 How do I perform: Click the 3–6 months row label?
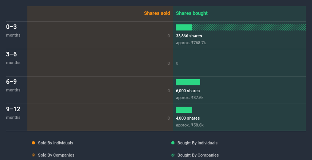pos(13,58)
